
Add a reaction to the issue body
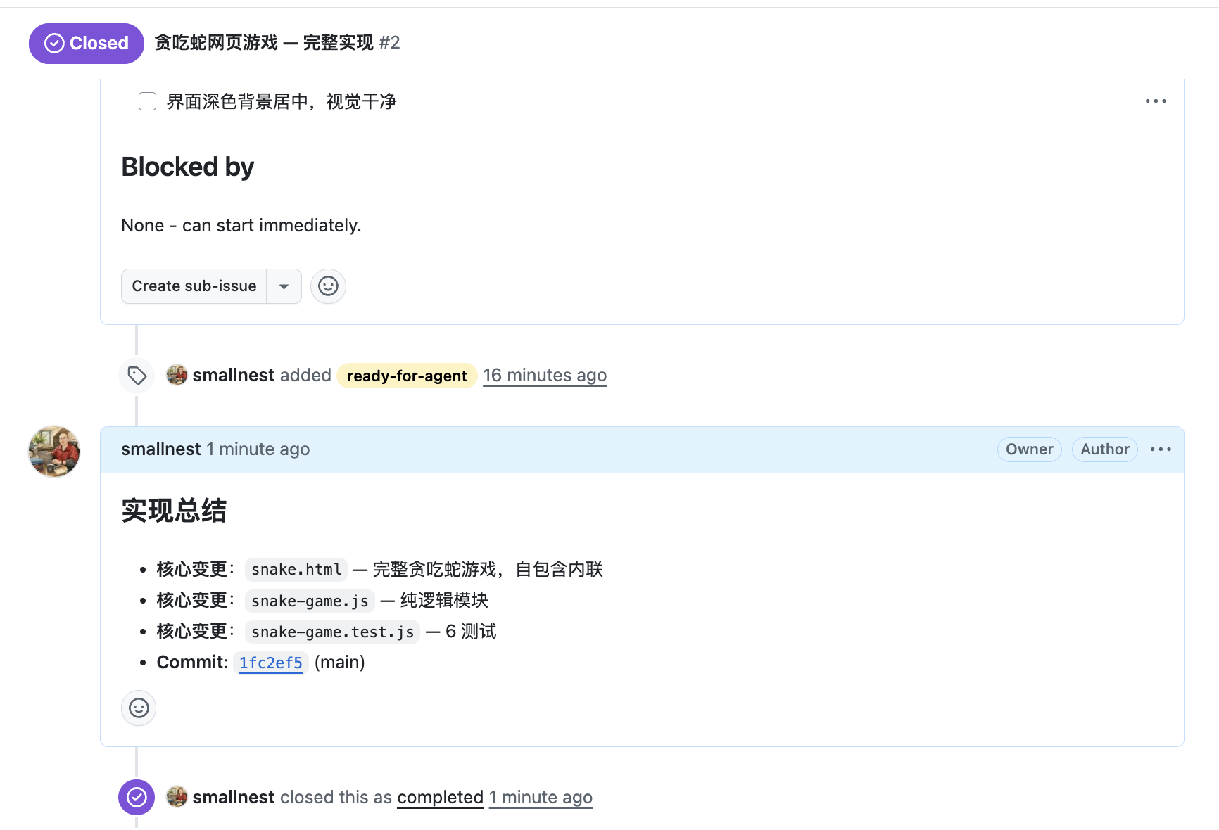coord(328,286)
